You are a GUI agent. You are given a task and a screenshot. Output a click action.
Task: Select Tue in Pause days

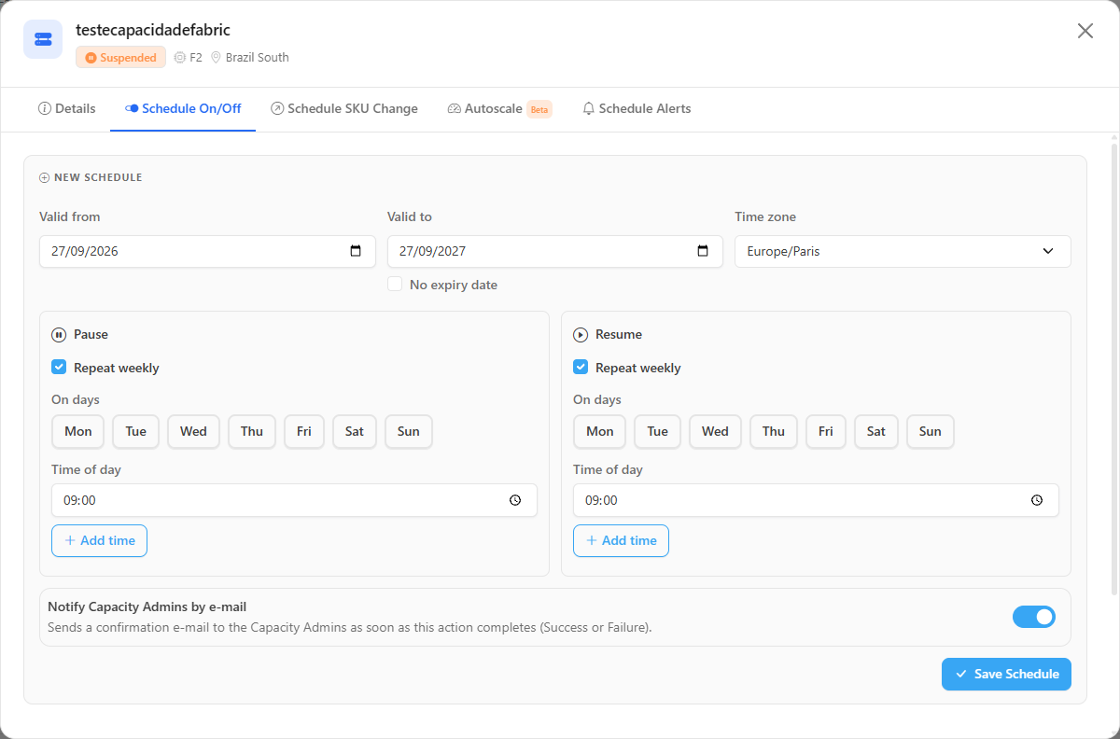point(136,431)
